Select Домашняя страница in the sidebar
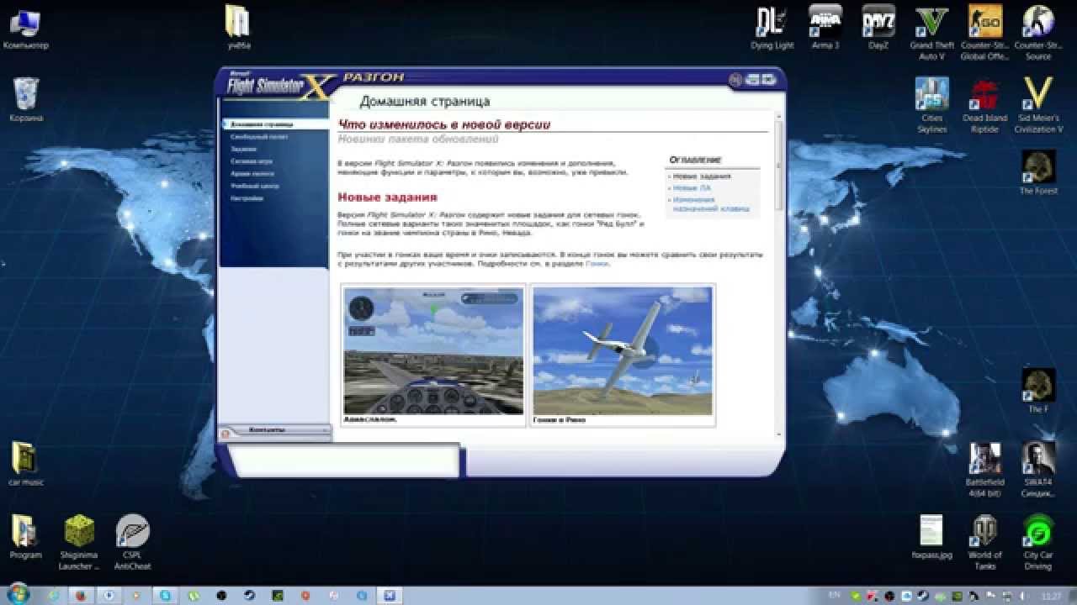This screenshot has width=1077, height=605. click(x=273, y=124)
